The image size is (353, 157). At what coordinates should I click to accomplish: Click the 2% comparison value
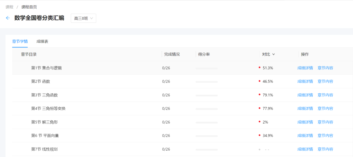pos(265,122)
